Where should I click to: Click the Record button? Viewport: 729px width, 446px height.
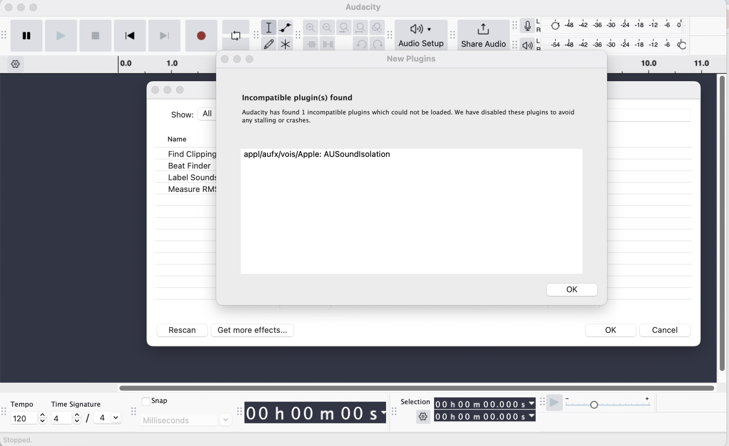coord(201,36)
